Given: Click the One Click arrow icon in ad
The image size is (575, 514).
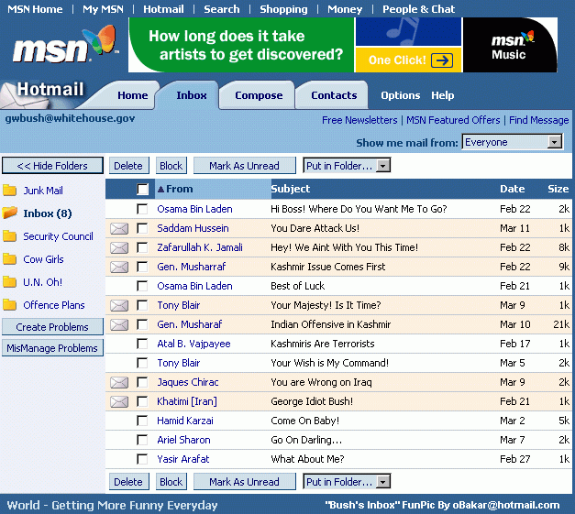Looking at the screenshot, I should pos(442,60).
